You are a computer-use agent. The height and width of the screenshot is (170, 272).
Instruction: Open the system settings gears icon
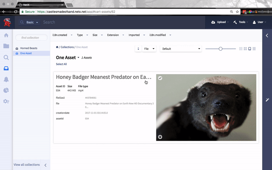pos(6,101)
